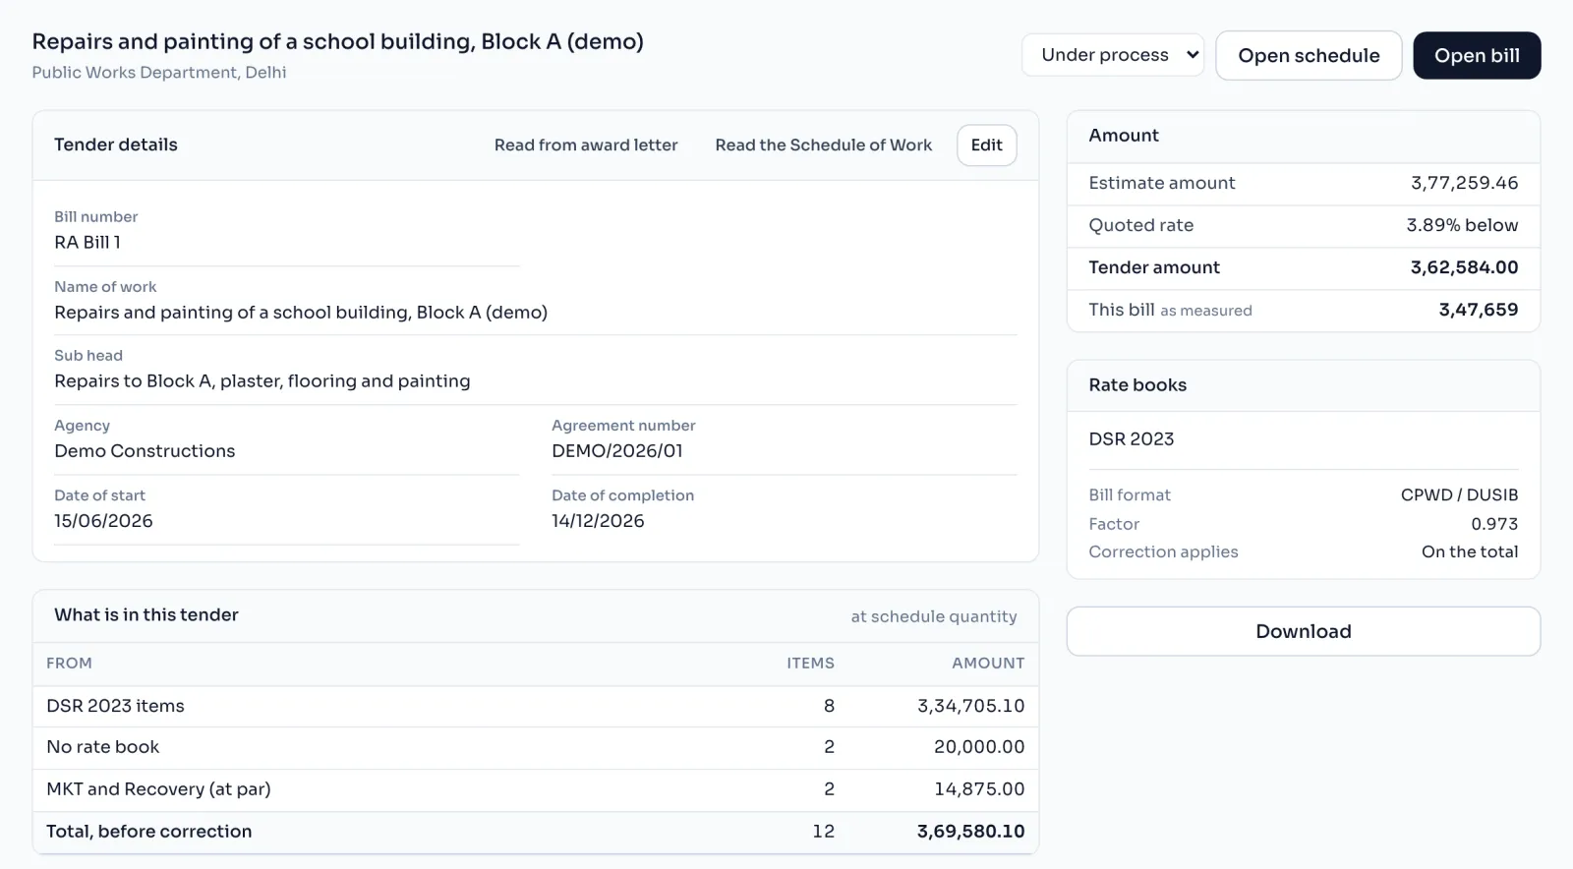
Task: Click the Open schedule button
Action: click(x=1309, y=55)
